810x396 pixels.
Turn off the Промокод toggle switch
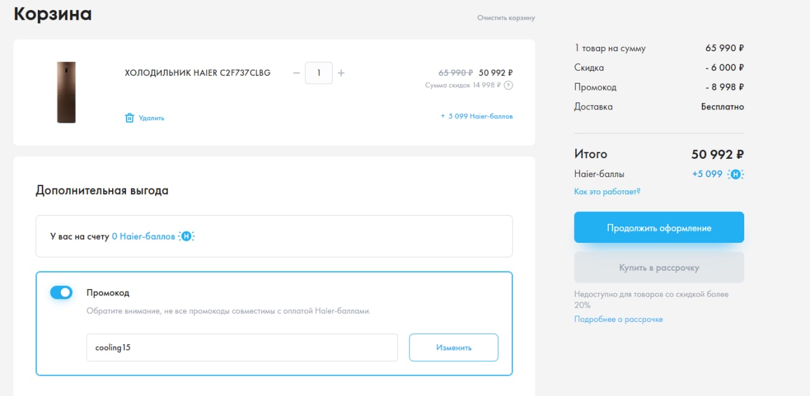point(61,292)
